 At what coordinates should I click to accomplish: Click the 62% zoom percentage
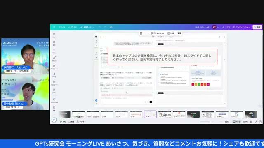pyautogui.click(x=227, y=122)
